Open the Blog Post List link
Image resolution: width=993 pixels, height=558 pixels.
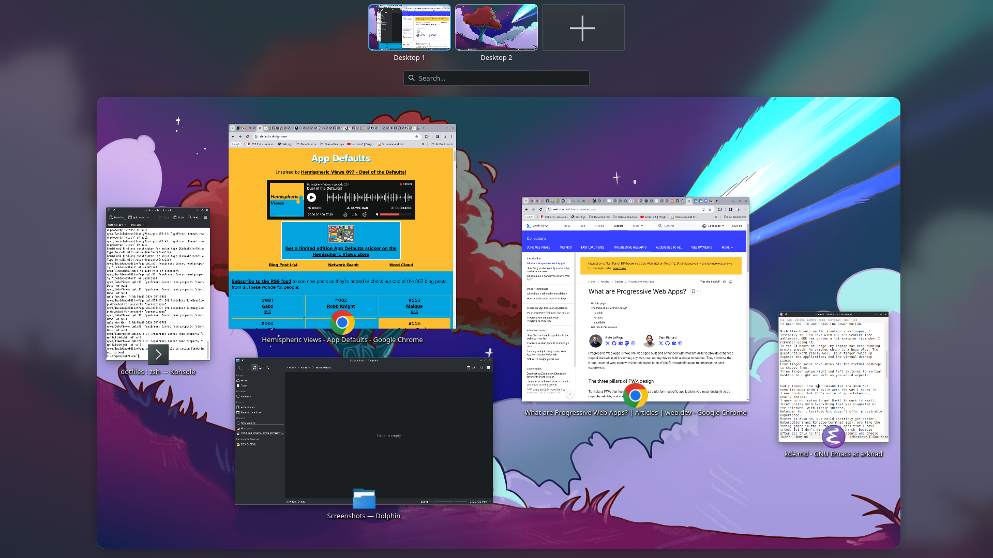point(283,265)
